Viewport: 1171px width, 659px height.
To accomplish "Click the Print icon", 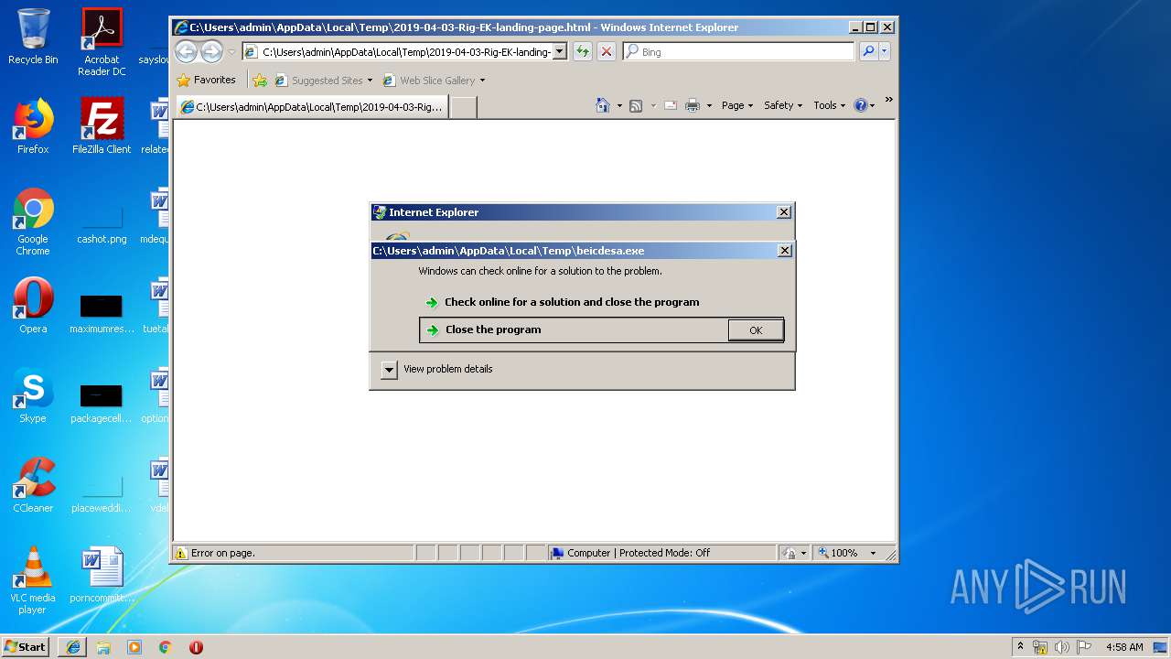I will [693, 105].
